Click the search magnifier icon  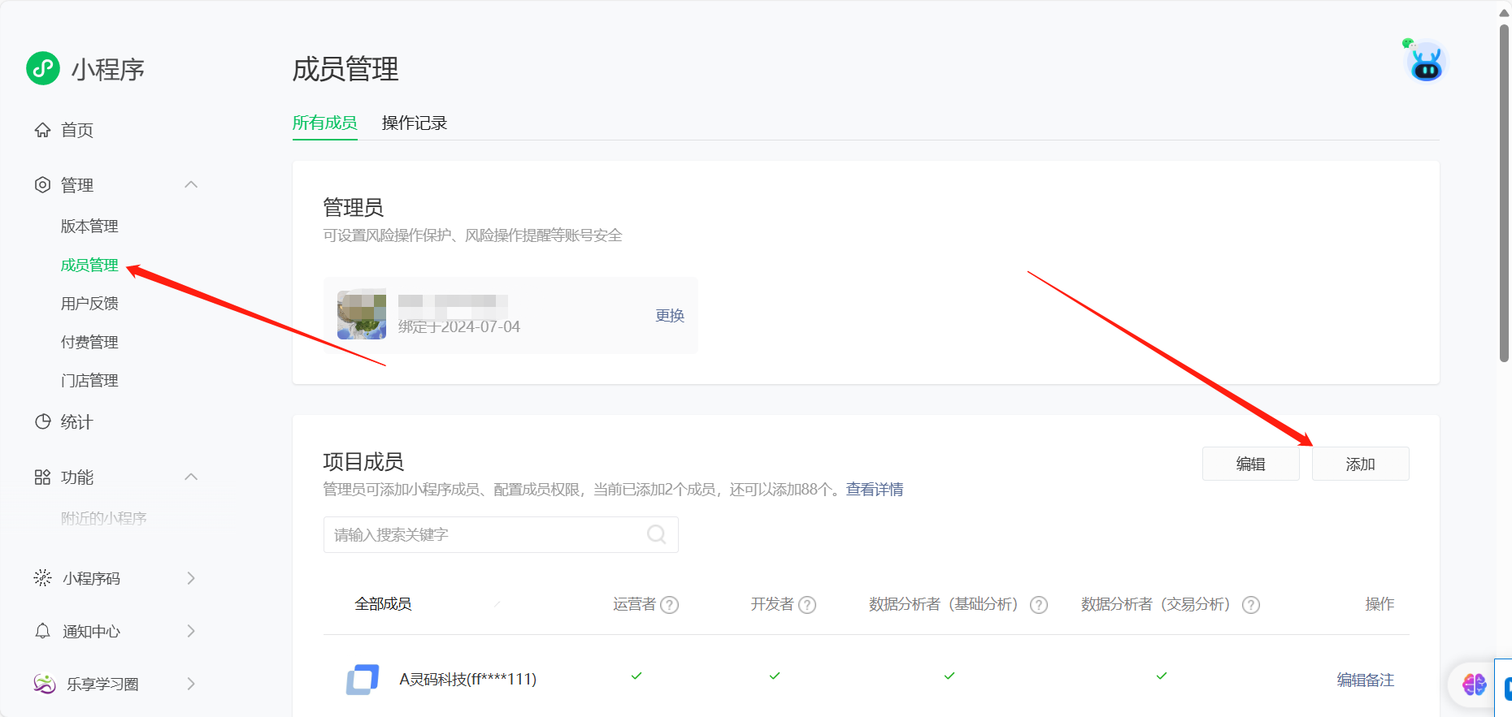coord(656,534)
